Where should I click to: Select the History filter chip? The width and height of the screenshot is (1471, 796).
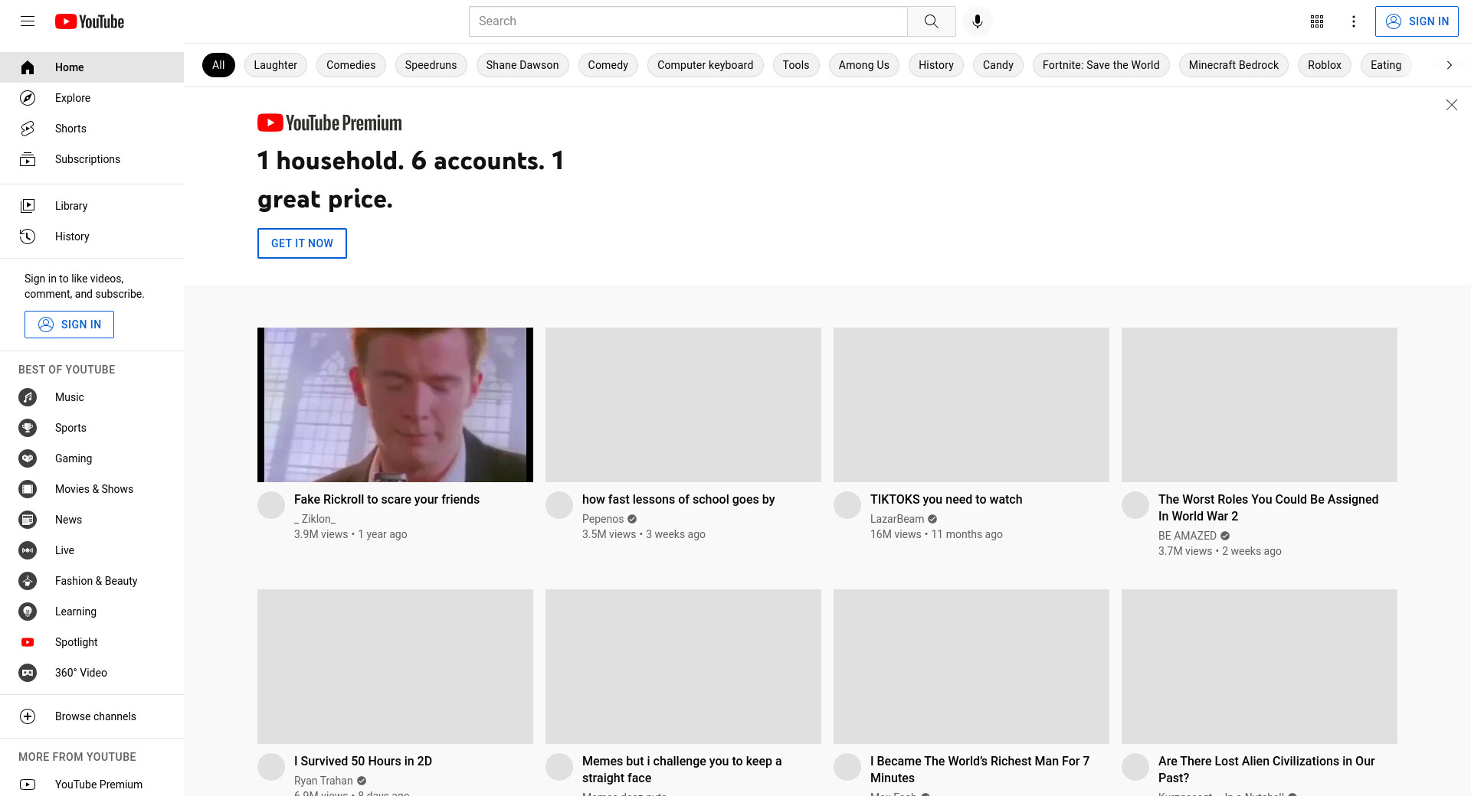tap(936, 65)
